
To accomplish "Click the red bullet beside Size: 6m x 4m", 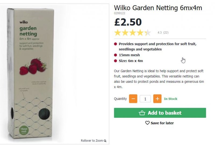I will pyautogui.click(x=116, y=61).
